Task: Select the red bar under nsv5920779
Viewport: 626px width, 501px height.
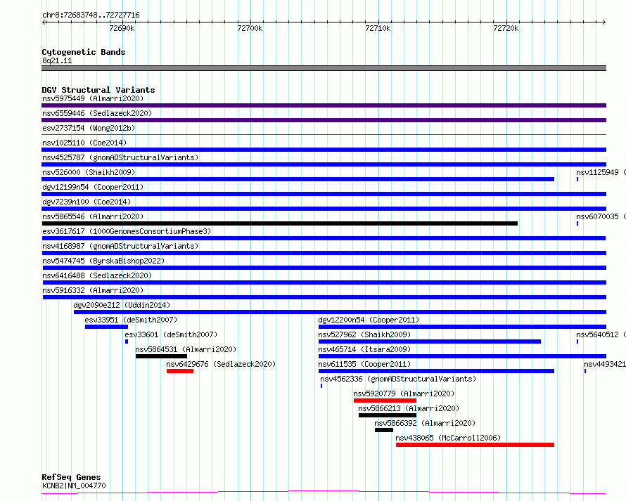Action: click(x=385, y=401)
